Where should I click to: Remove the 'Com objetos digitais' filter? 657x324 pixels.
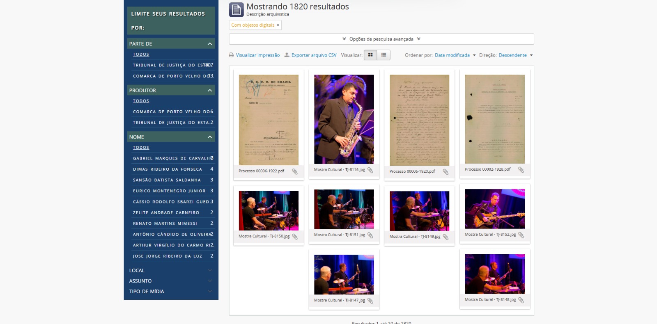point(278,25)
